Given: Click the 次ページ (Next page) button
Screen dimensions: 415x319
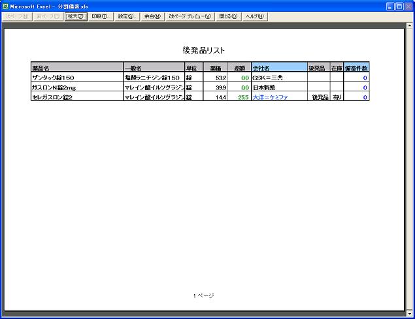Looking at the screenshot, I should click(x=16, y=16).
